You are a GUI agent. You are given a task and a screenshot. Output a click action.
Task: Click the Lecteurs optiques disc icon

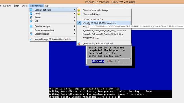coord(31,10)
